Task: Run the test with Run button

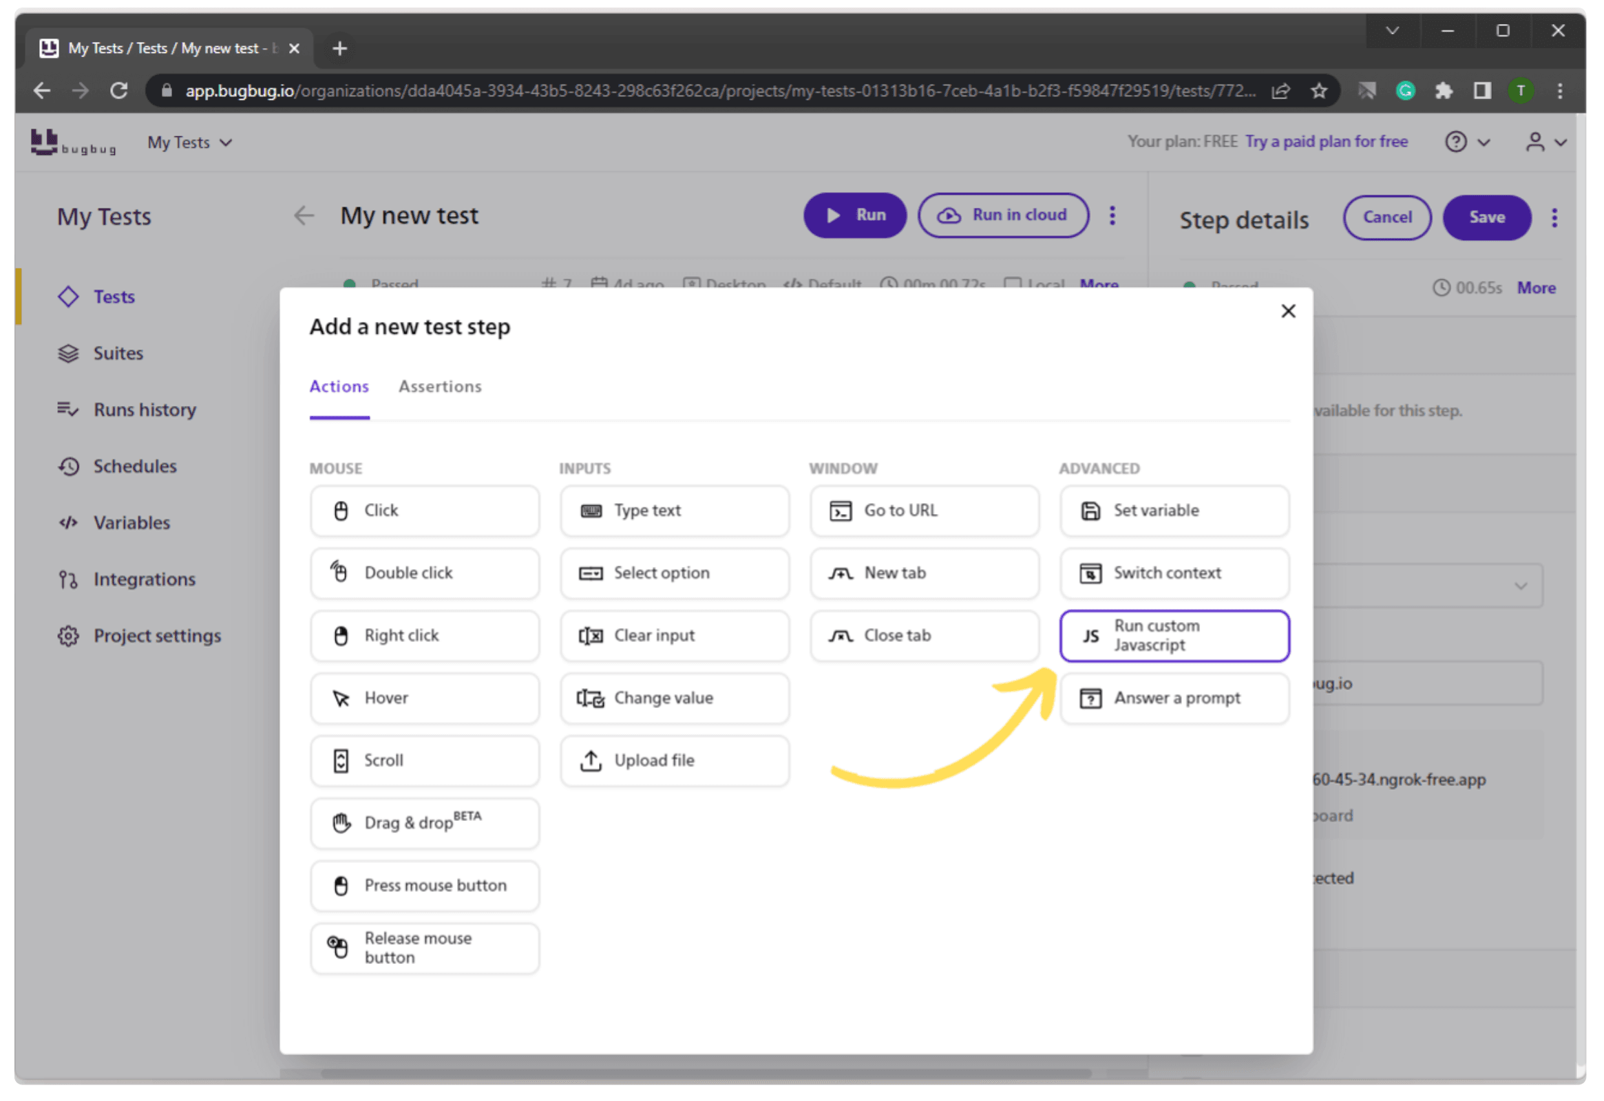Action: pyautogui.click(x=855, y=216)
